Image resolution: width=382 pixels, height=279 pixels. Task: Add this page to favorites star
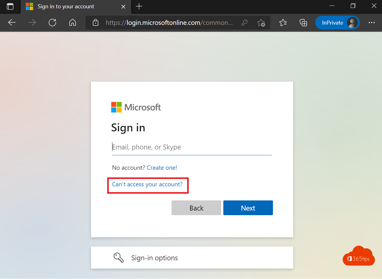pos(261,22)
